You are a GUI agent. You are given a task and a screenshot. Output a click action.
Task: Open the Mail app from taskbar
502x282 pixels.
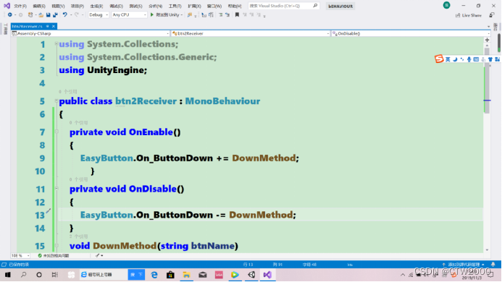tap(203, 275)
